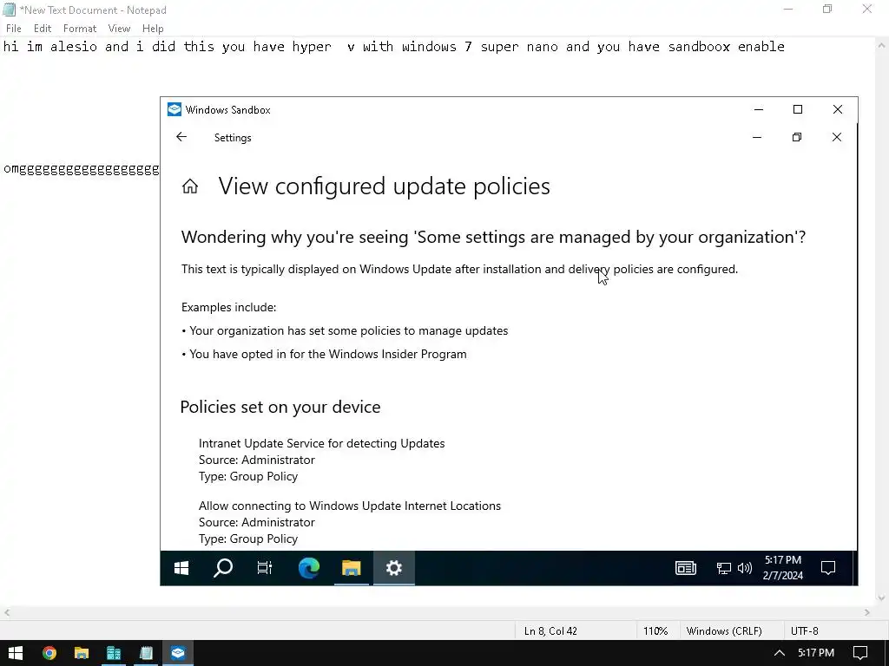Click the 'Policies set on your device' heading
889x666 pixels.
(x=280, y=407)
